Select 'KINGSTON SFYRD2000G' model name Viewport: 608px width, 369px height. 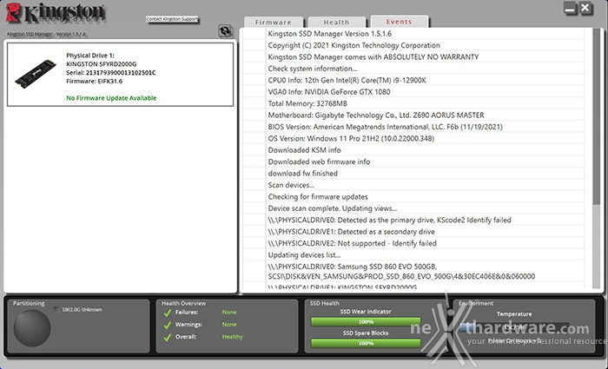pos(102,64)
